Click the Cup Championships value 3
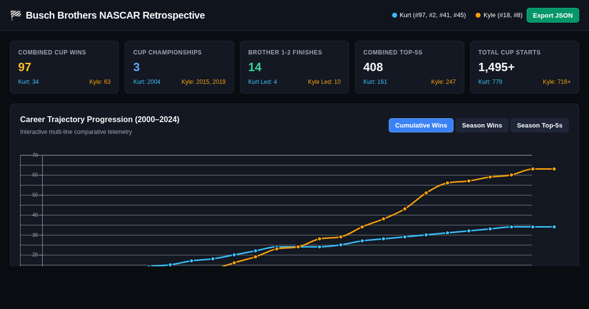589x309 pixels. click(136, 67)
